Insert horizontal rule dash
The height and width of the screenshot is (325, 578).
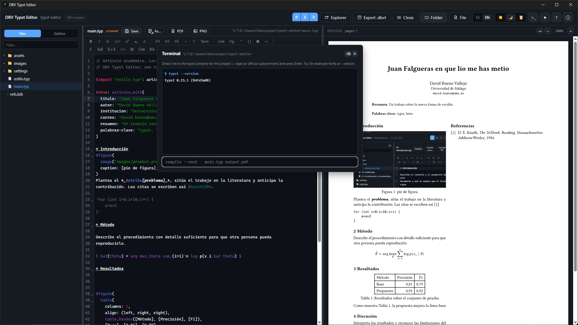click(266, 41)
